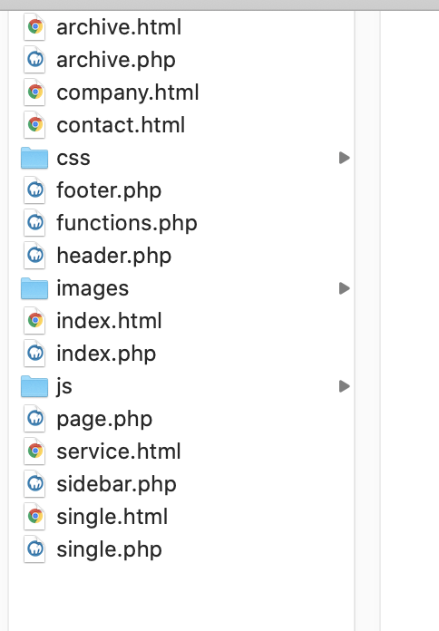Select the page.php file

tap(104, 420)
